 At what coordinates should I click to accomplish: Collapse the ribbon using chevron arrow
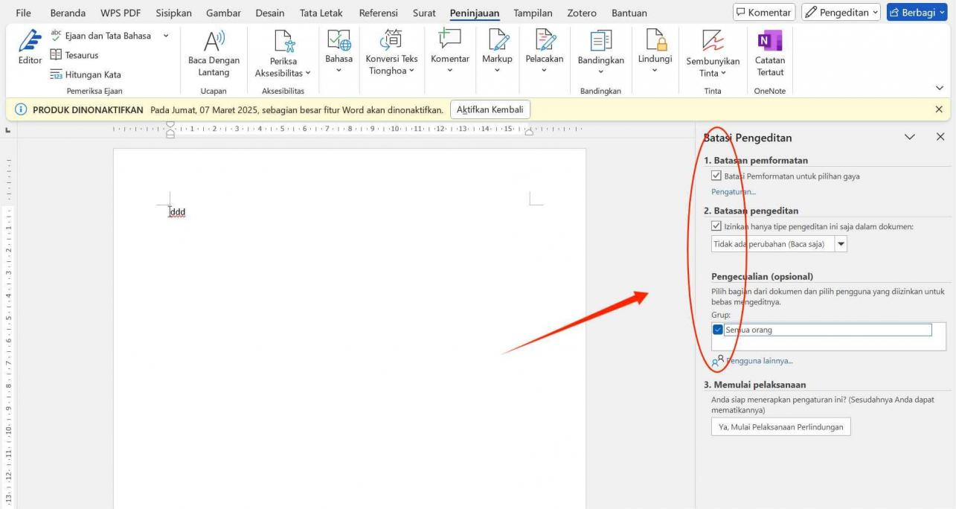940,88
